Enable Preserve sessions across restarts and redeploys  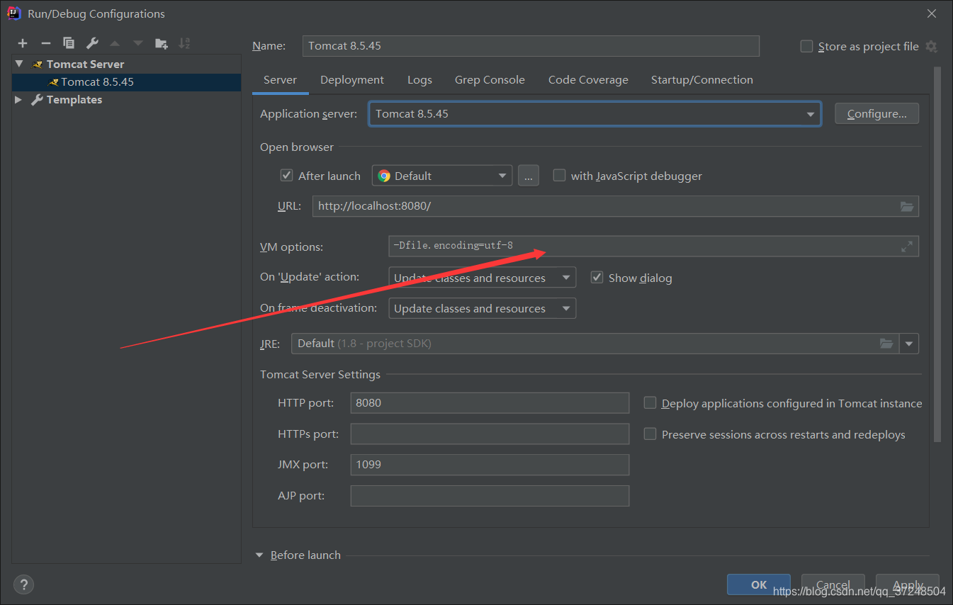650,434
